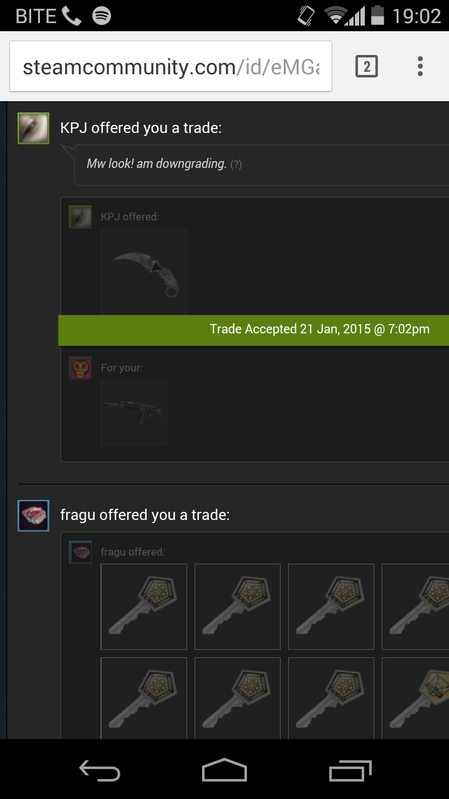
Task: Tap the steamcommunity.com address bar
Action: point(171,67)
